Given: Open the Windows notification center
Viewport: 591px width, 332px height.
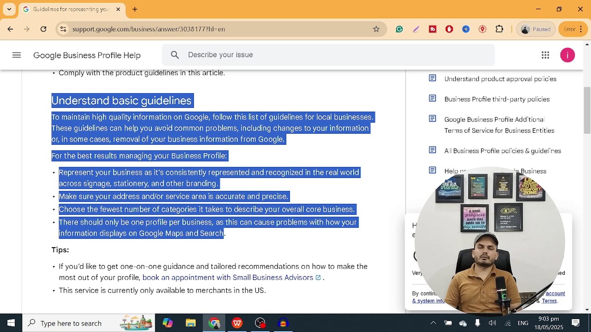Looking at the screenshot, I should 576,323.
